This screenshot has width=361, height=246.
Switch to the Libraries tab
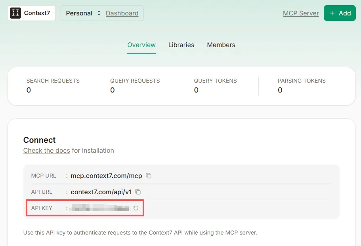181,45
